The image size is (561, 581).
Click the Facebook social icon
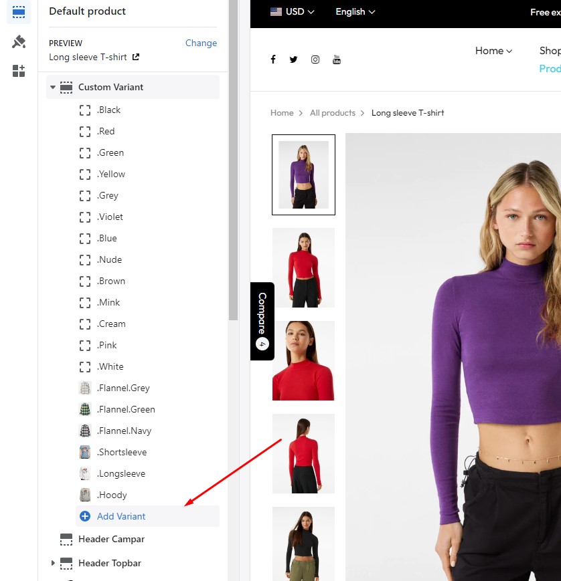coord(273,60)
